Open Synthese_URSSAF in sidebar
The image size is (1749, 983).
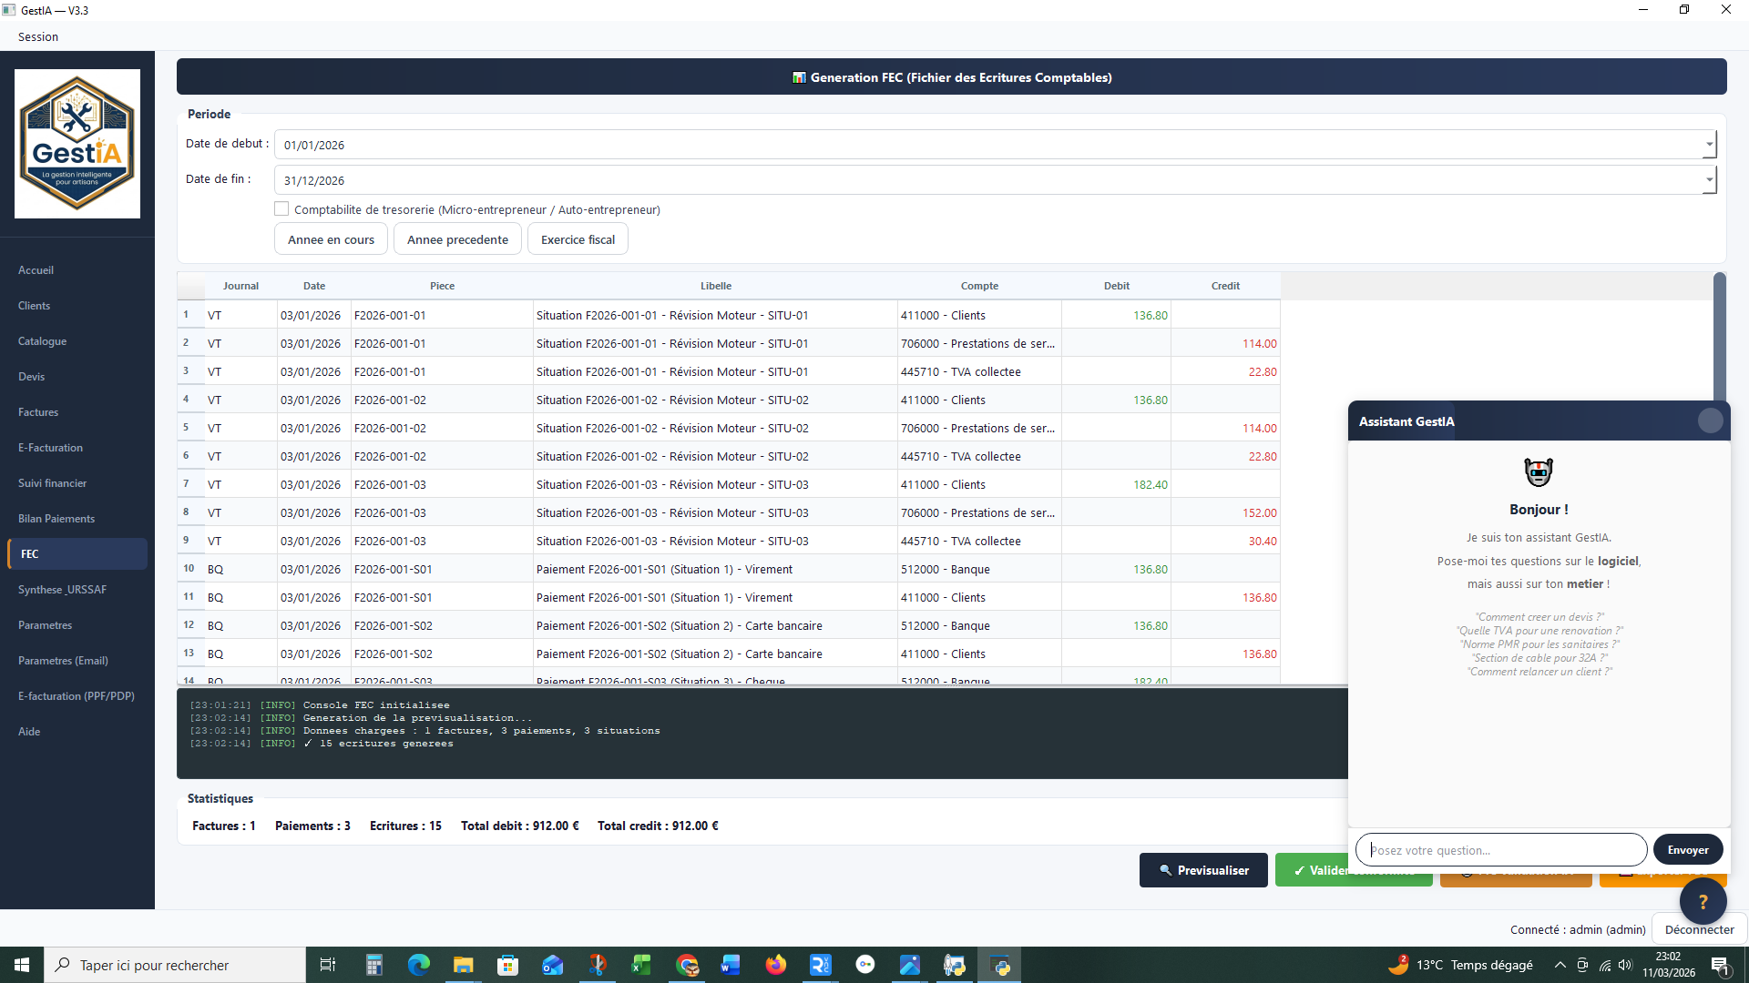[62, 590]
